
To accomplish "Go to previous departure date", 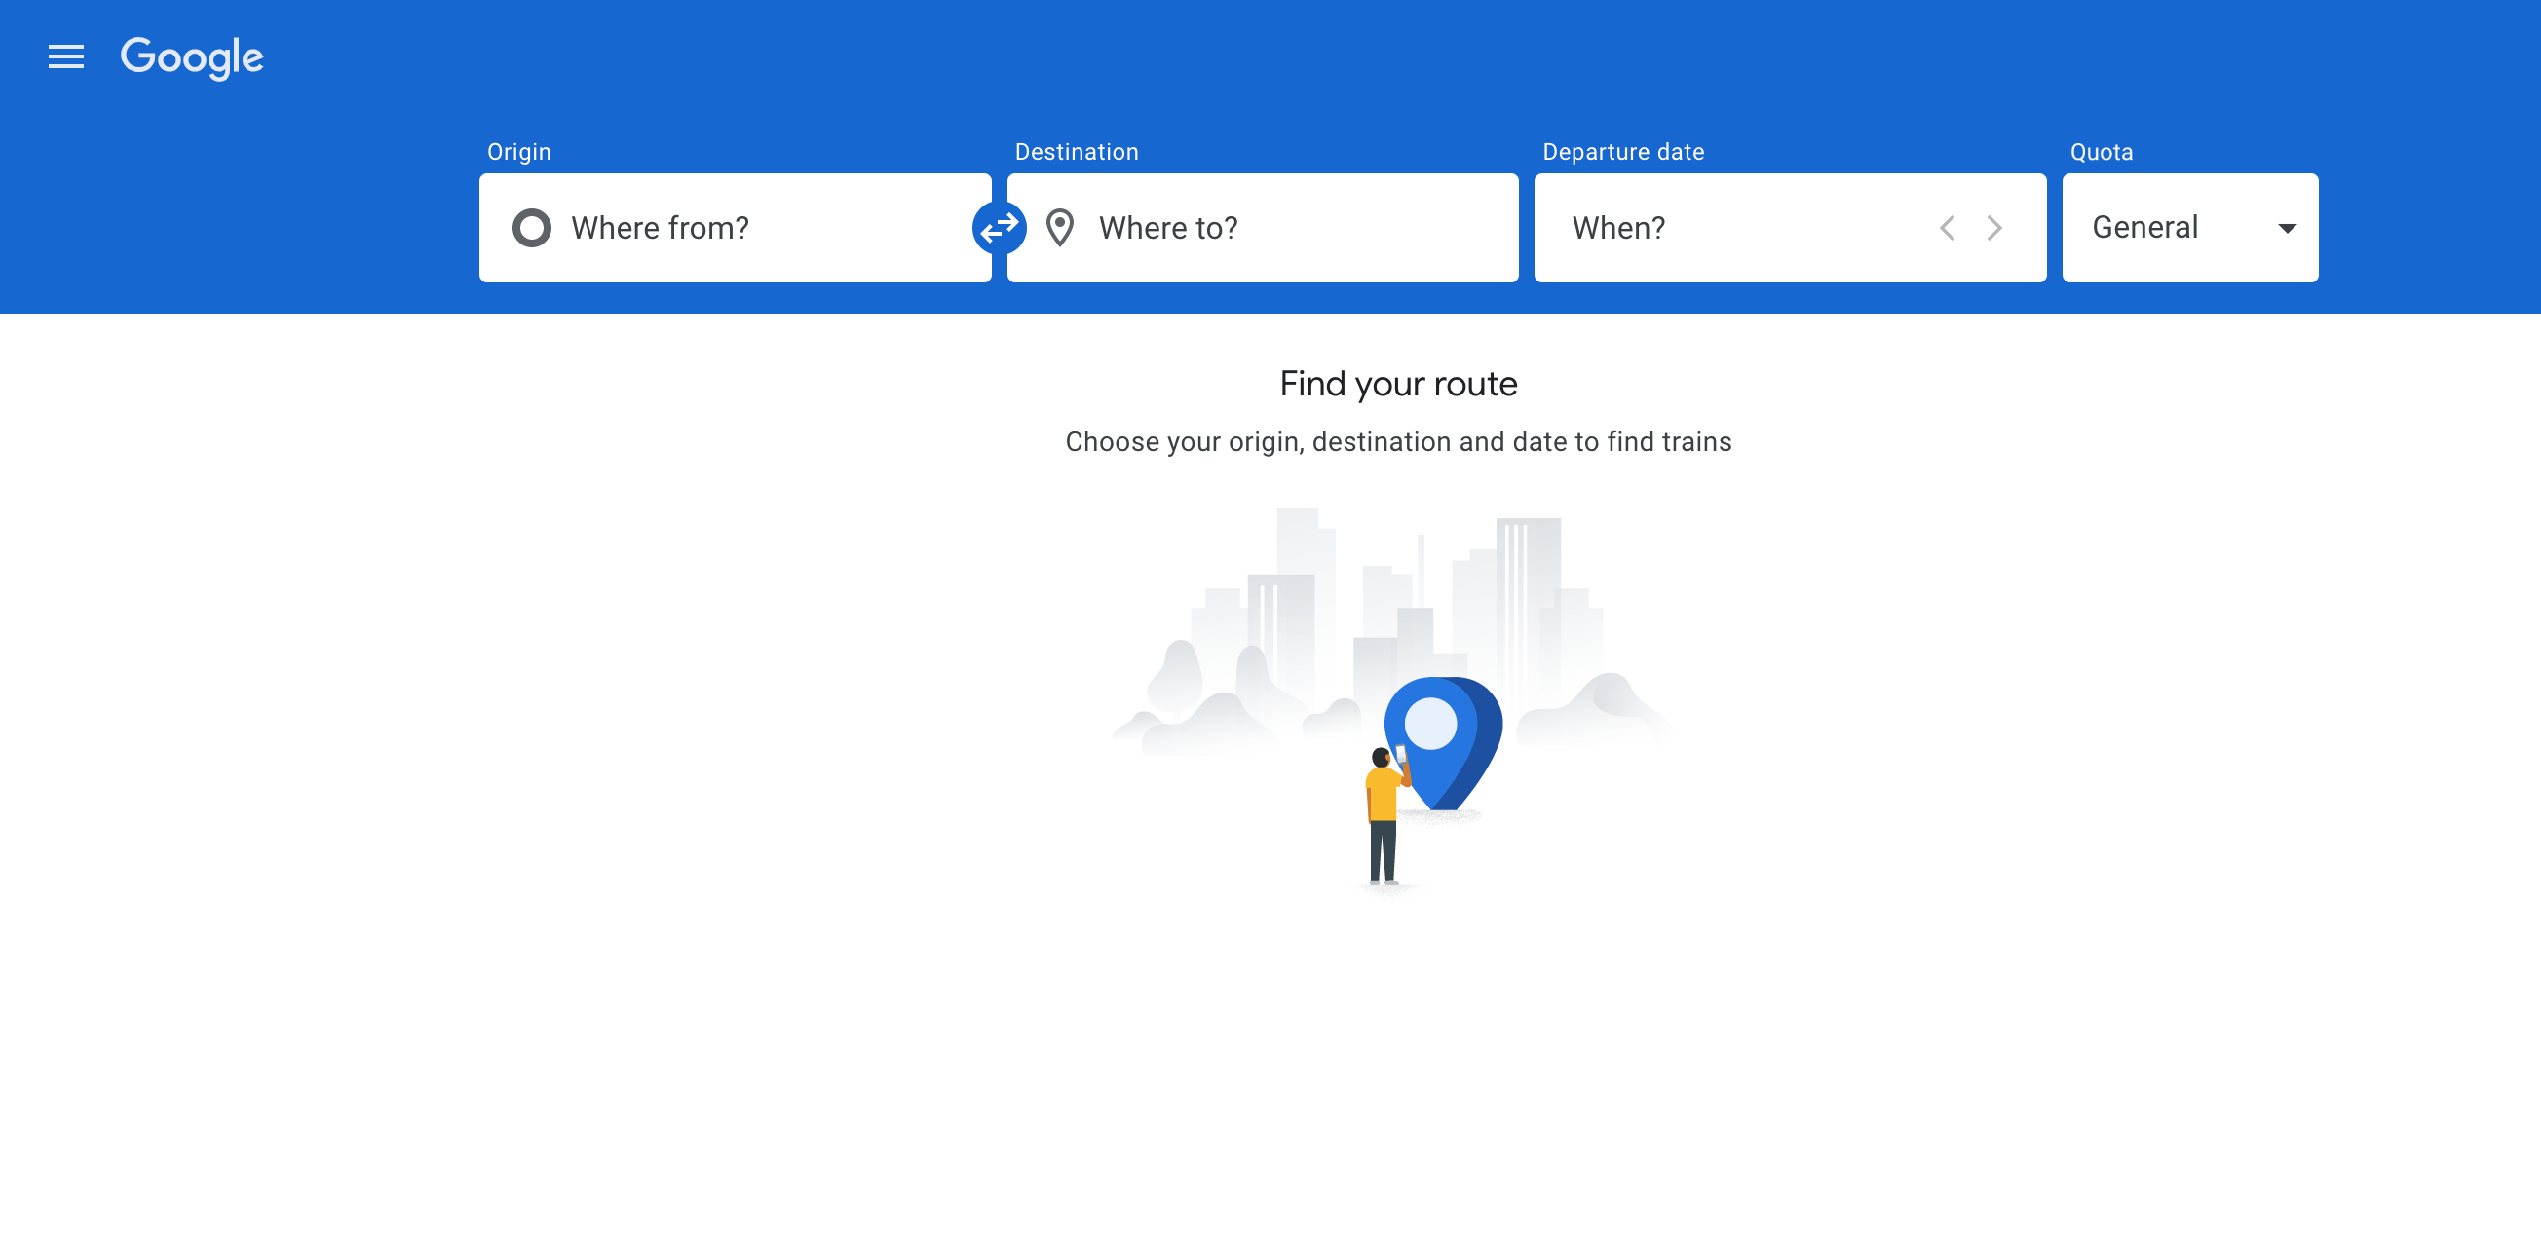I will pos(1947,228).
